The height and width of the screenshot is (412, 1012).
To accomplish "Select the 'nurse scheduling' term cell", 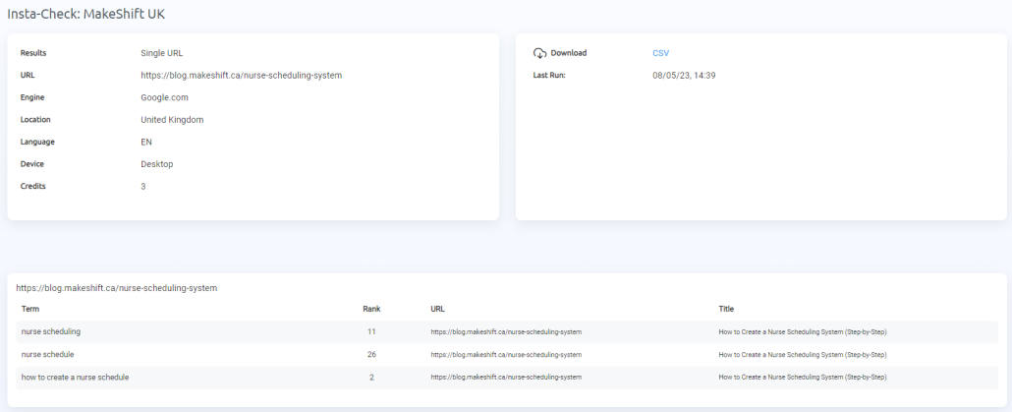I will (51, 332).
